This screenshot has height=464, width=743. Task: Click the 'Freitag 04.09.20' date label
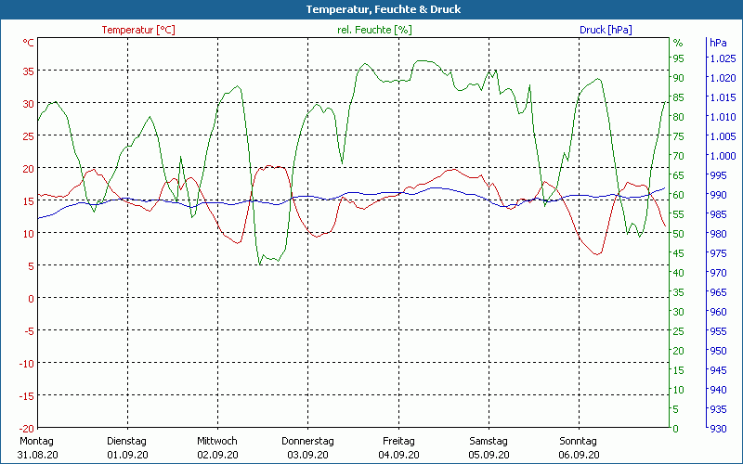tap(398, 447)
